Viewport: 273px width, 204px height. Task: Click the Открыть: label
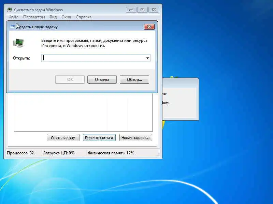pyautogui.click(x=21, y=58)
